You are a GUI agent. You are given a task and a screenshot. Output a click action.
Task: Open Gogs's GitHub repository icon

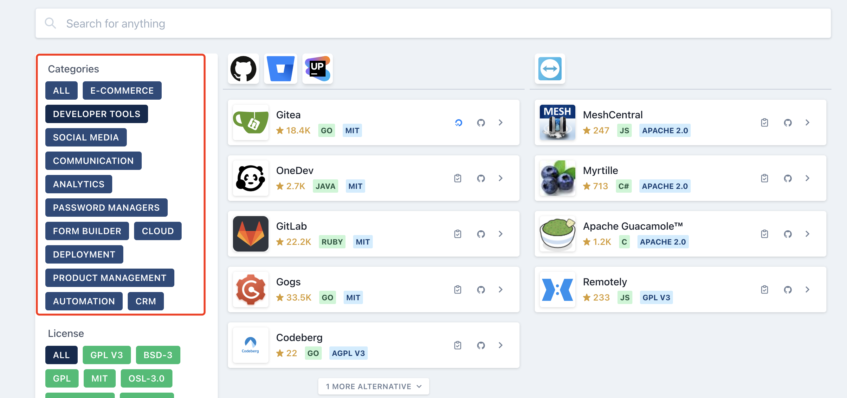[x=481, y=290]
